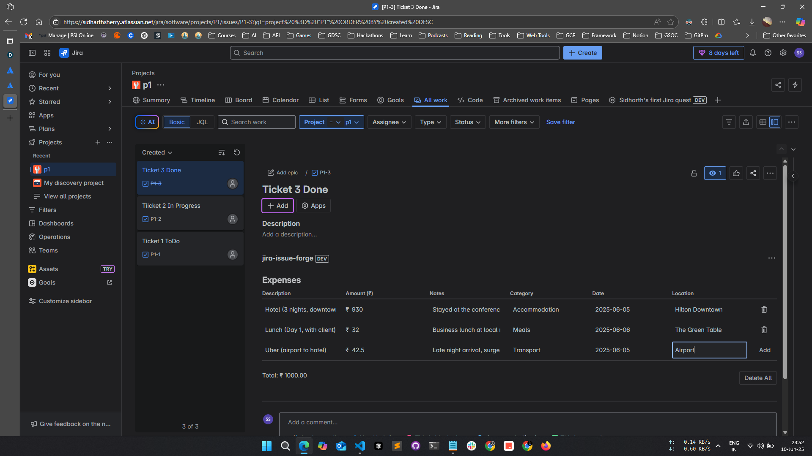Open Jira settings gear icon
The height and width of the screenshot is (456, 812).
click(x=783, y=53)
